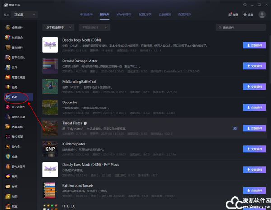The image size is (271, 210).
Task: Open 设置 settings gear in header
Action: pos(248,14)
